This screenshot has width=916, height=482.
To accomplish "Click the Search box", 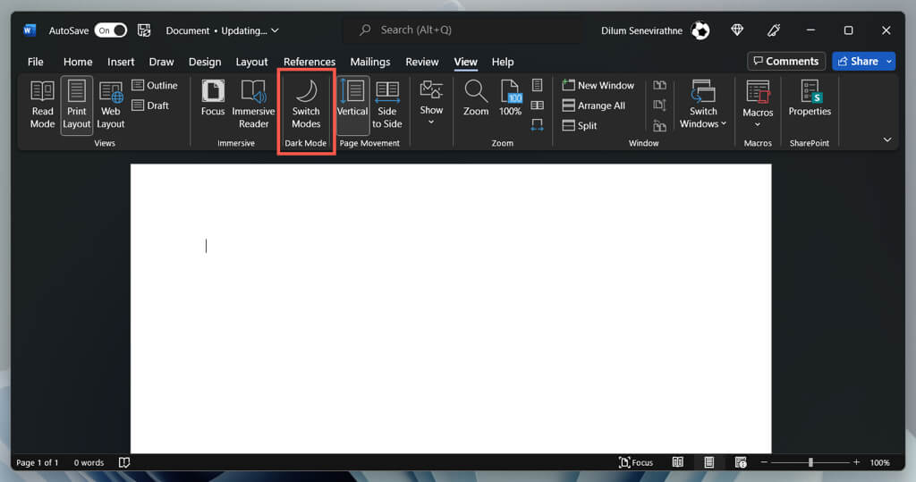I will click(x=464, y=30).
